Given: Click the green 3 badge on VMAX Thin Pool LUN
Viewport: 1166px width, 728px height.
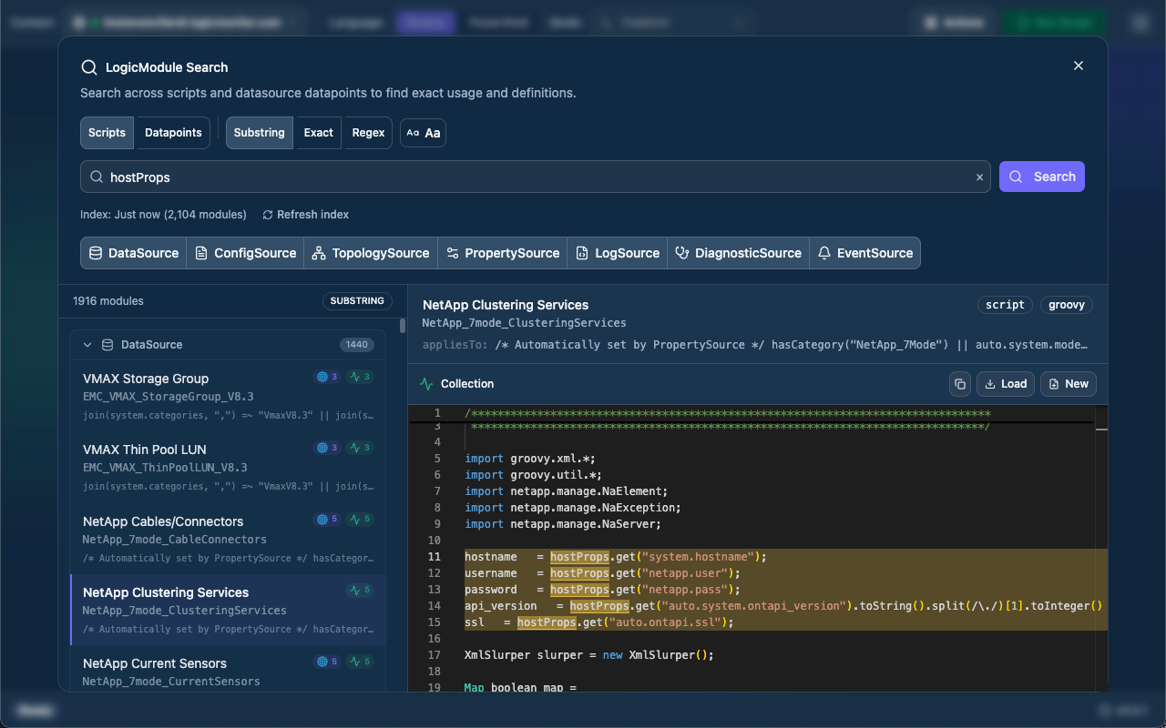Looking at the screenshot, I should [x=360, y=448].
